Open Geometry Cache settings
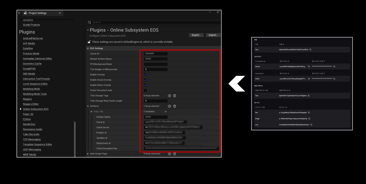Viewport: 366px width, 184px height. 32,64
